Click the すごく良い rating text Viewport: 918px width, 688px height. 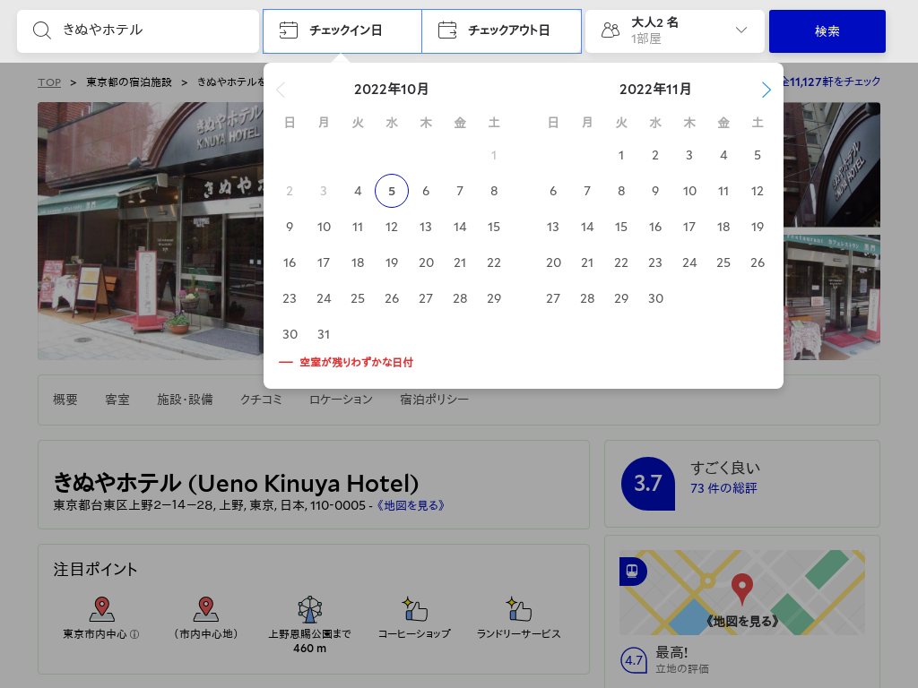(725, 468)
